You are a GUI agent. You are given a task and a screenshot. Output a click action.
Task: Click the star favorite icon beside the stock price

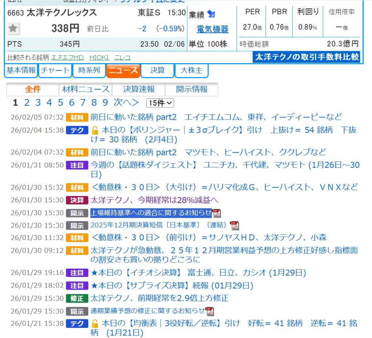(14, 28)
